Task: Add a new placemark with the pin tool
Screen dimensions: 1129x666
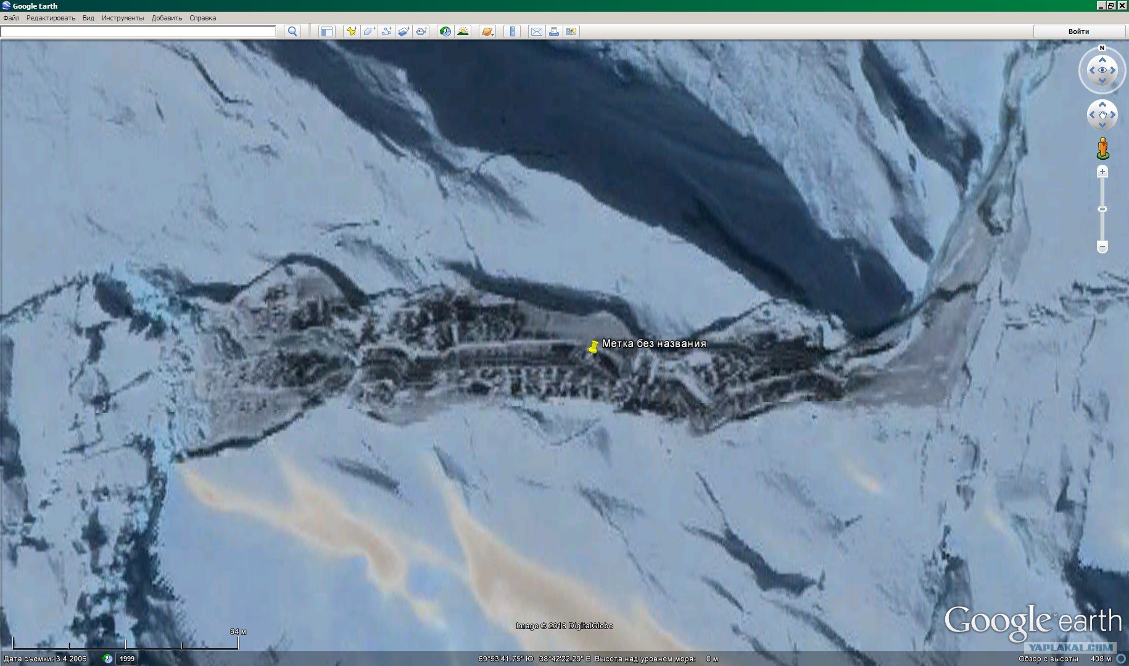Action: click(x=352, y=31)
